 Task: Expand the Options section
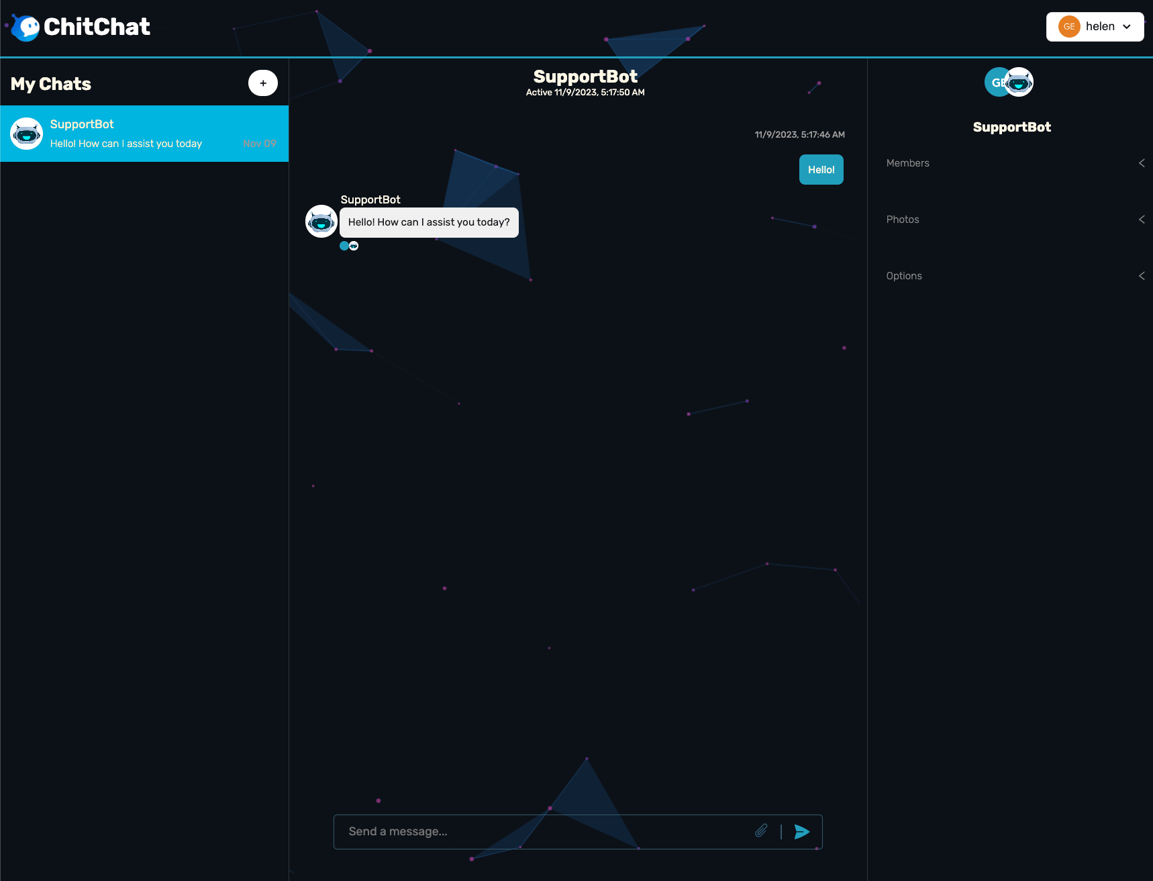1012,276
